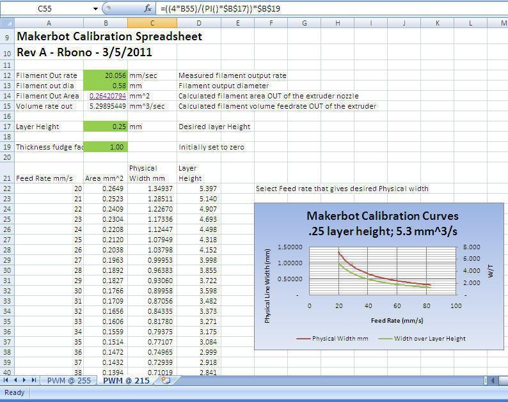508x402 pixels.
Task: Click the Measured filament output rate text
Action: click(x=232, y=75)
